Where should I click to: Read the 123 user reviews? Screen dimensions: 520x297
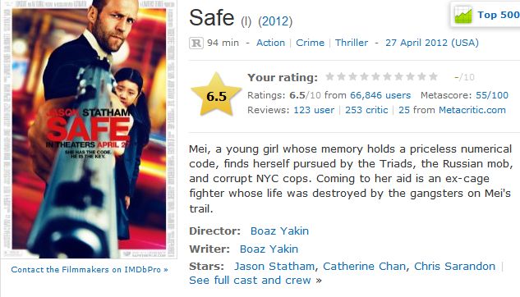(314, 110)
